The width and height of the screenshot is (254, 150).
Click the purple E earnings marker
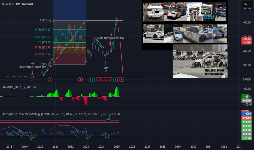click(x=122, y=80)
